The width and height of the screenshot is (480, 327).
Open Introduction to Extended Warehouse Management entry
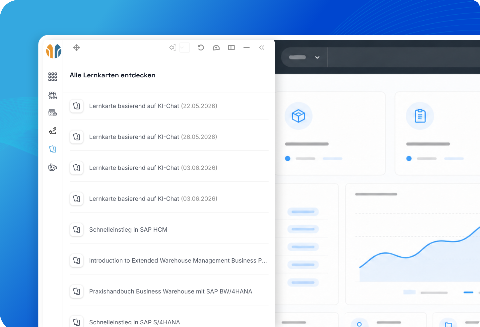pos(169,260)
